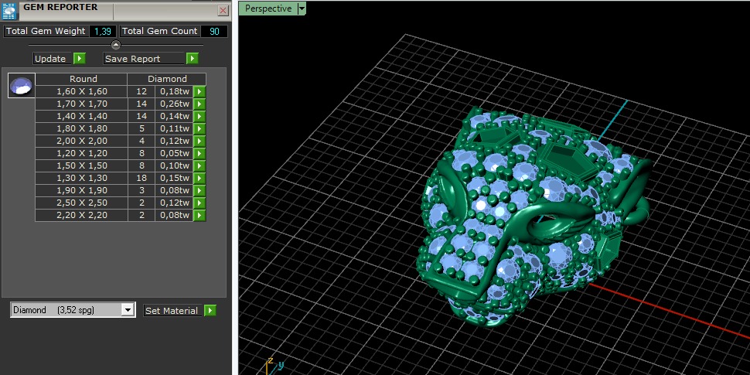Select the 2,20 X 2,20 size cell
Image resolution: width=750 pixels, height=375 pixels.
coord(82,215)
